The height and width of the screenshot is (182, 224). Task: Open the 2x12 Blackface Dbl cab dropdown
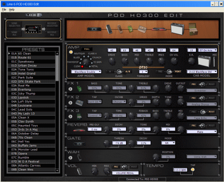point(202,71)
